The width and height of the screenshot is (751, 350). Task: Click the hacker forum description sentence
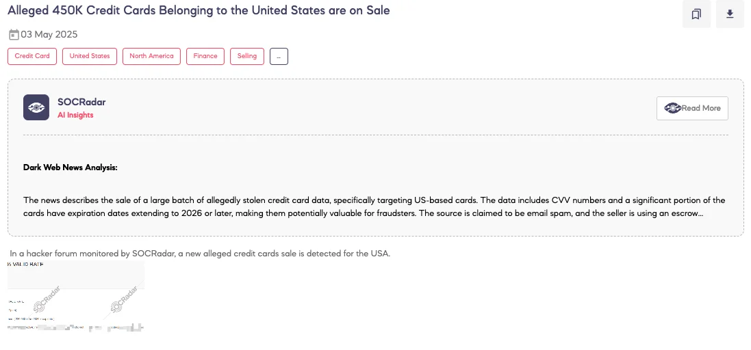tap(200, 254)
